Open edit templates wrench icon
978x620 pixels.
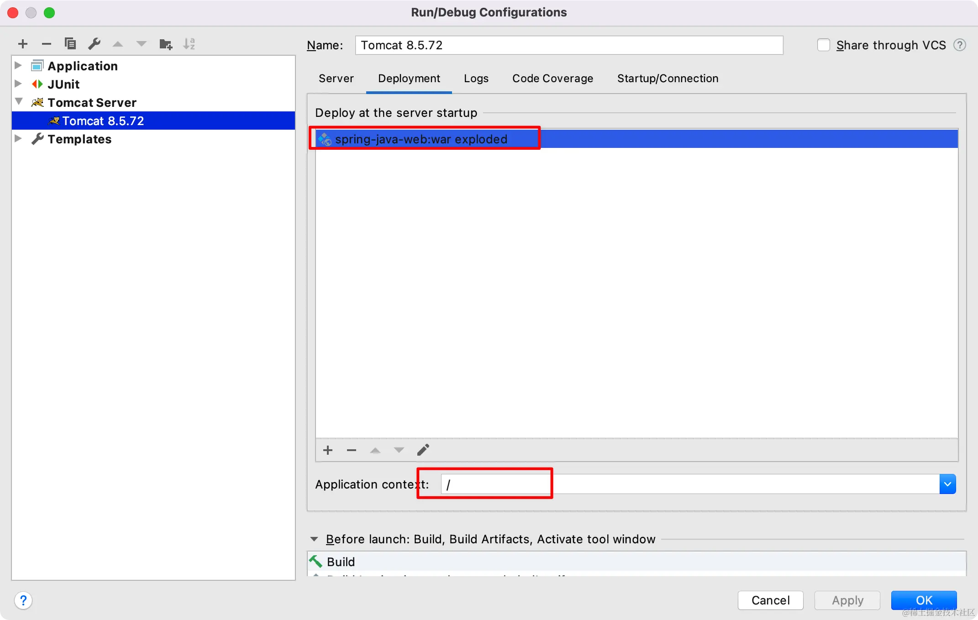point(94,44)
